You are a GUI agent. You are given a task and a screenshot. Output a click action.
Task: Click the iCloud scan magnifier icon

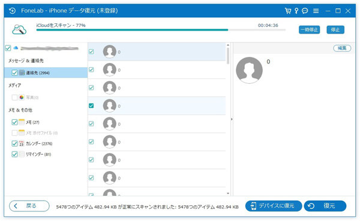(x=19, y=29)
